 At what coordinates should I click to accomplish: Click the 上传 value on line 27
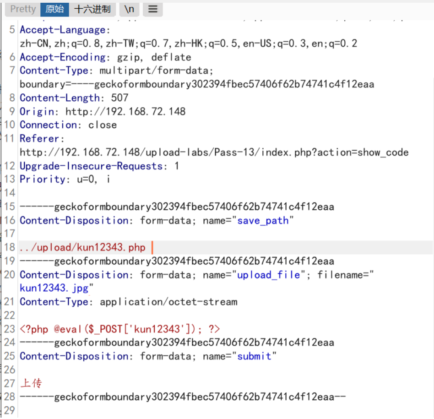[x=31, y=383]
